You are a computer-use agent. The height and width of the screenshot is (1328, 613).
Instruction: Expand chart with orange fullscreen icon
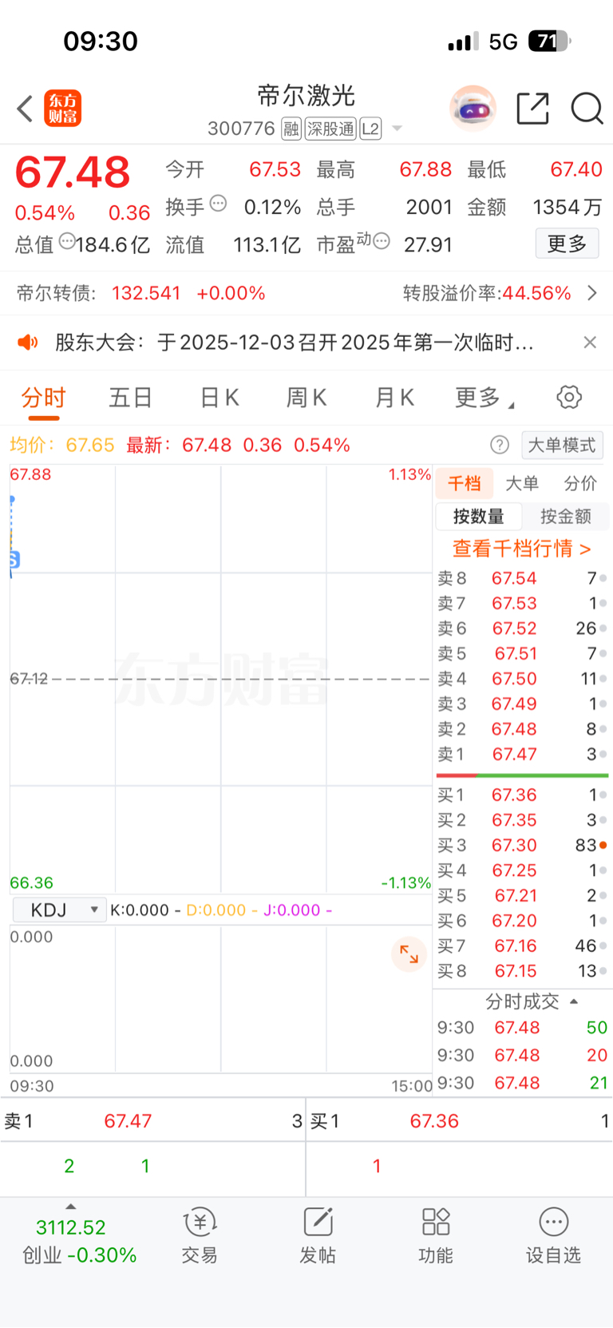(x=409, y=953)
